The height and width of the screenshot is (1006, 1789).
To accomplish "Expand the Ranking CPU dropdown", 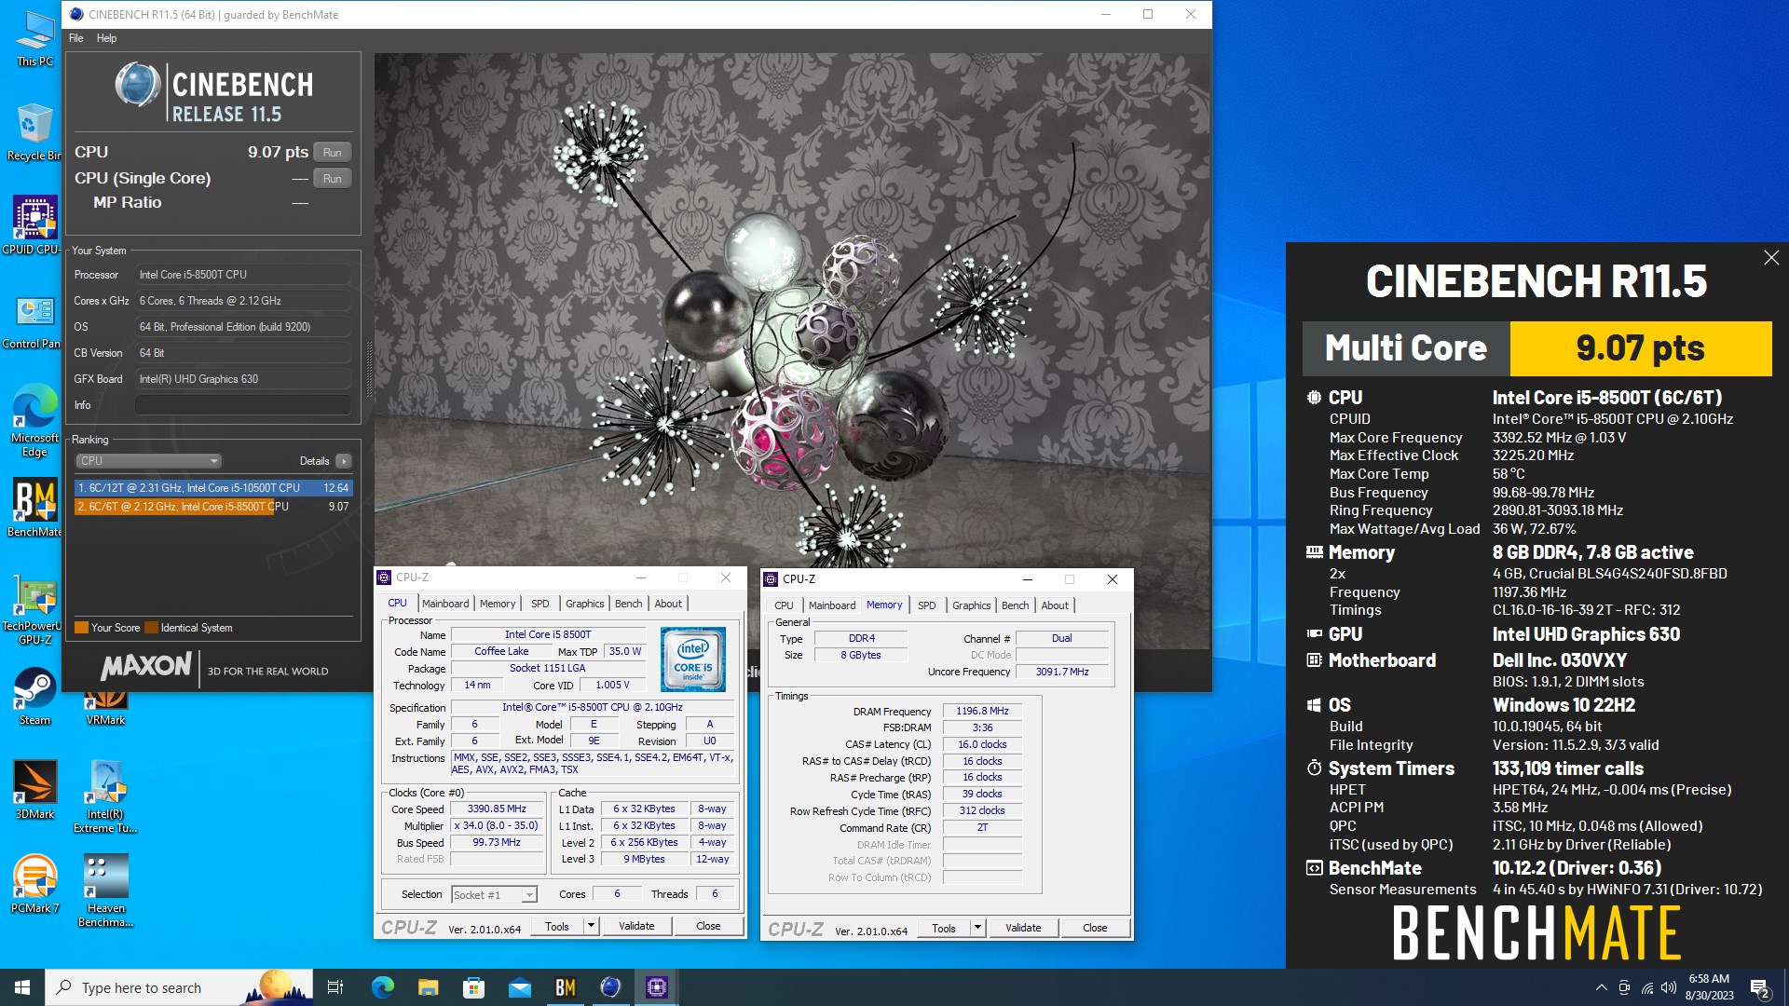I will (147, 460).
